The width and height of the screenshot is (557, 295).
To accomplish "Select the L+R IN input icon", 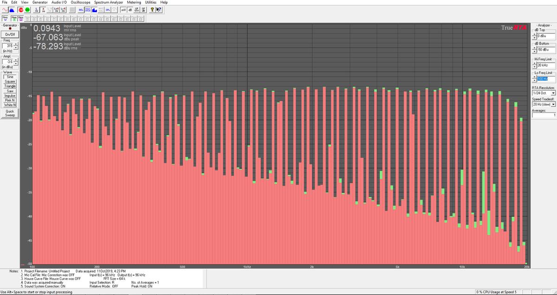I will pyautogui.click(x=56, y=10).
